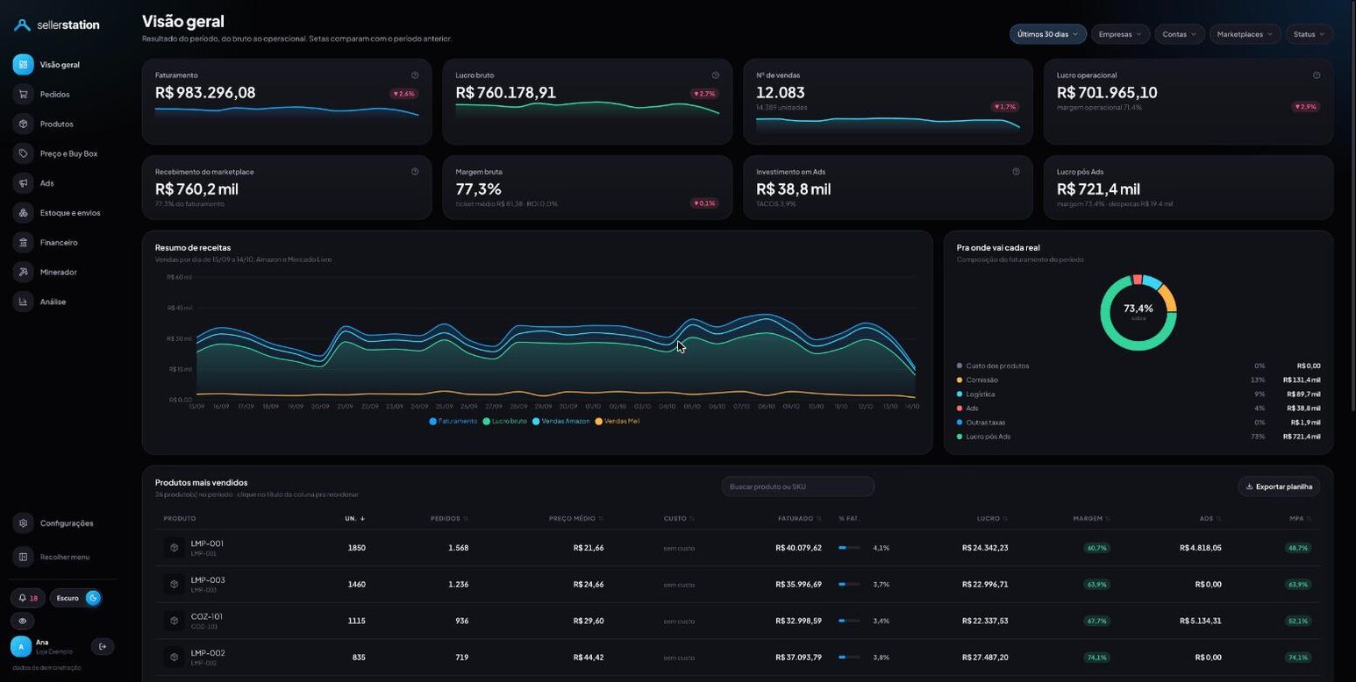Click the Preço e Buy Box tag icon
Viewport: 1356px width, 682px height.
[23, 153]
